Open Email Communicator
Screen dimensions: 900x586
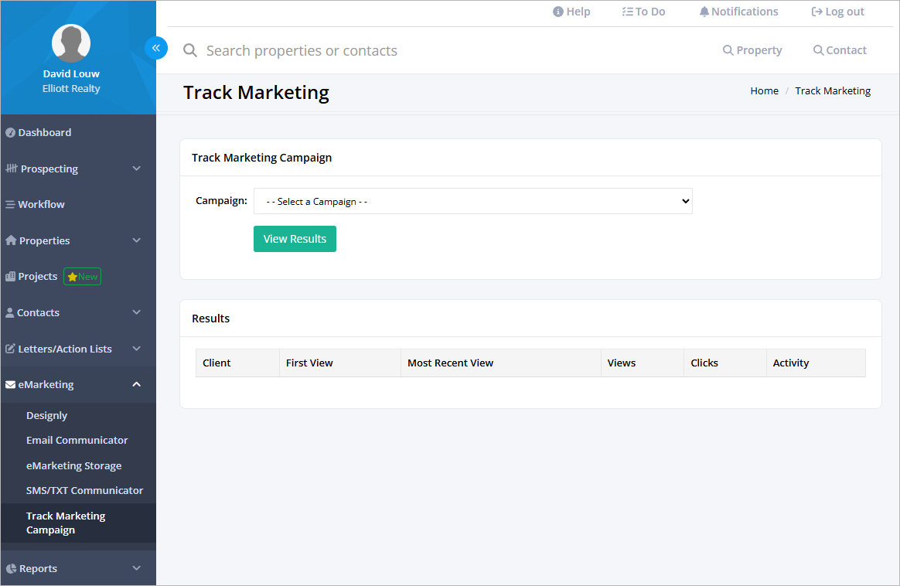(77, 440)
